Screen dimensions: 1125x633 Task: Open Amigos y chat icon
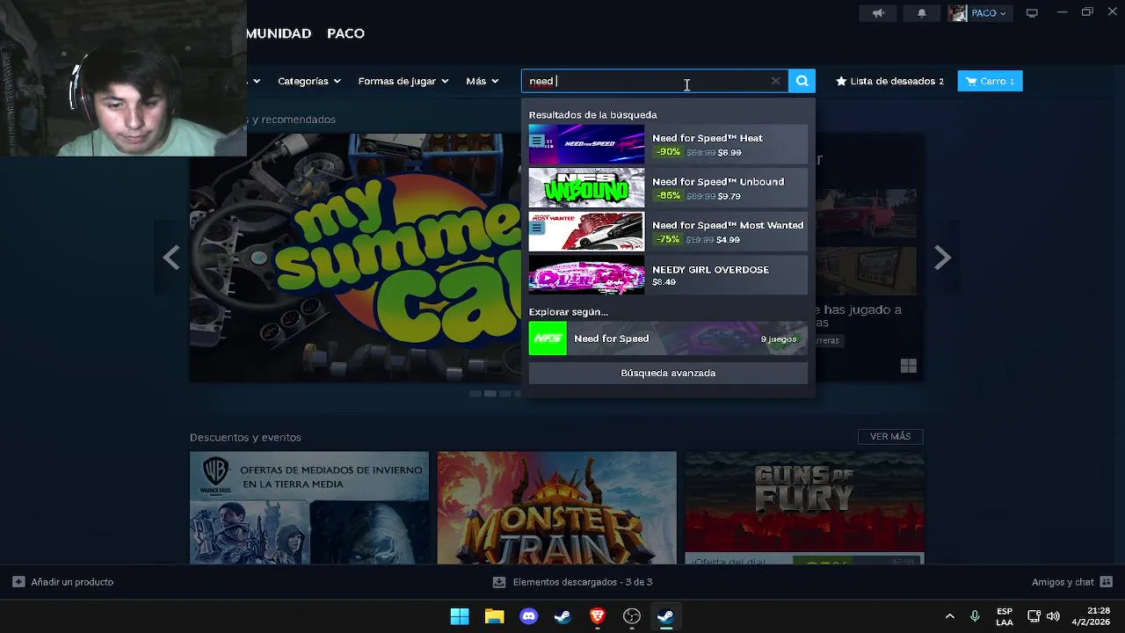tap(1106, 582)
